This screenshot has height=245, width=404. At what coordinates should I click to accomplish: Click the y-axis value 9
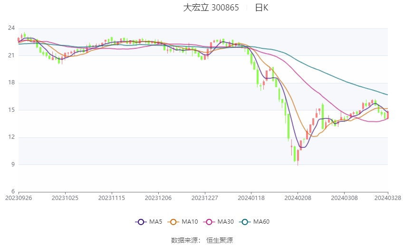pyautogui.click(x=13, y=164)
